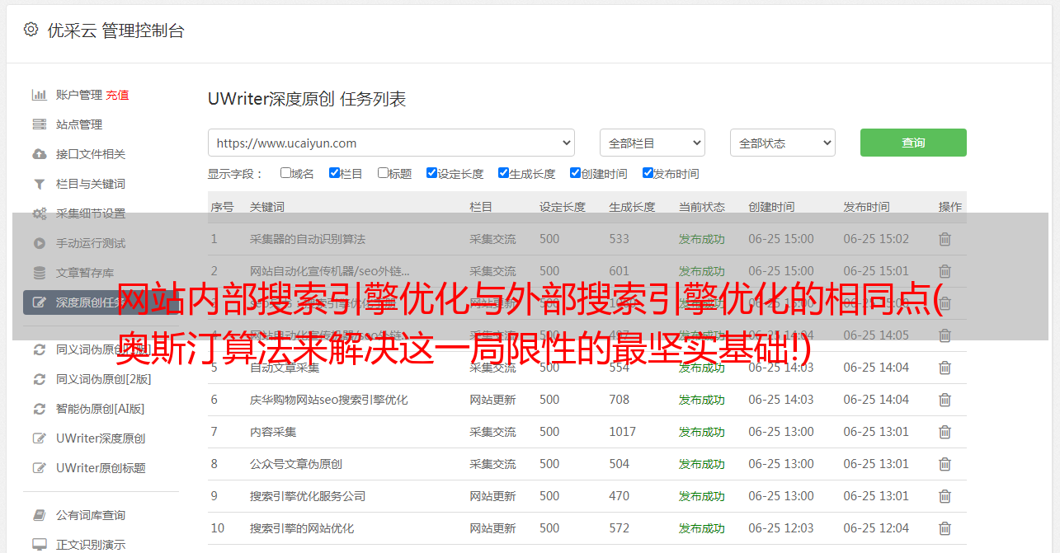Delete the 网站自动化宣传机器 task with trash icon
Viewport: 1060px width, 553px height.
click(x=945, y=271)
